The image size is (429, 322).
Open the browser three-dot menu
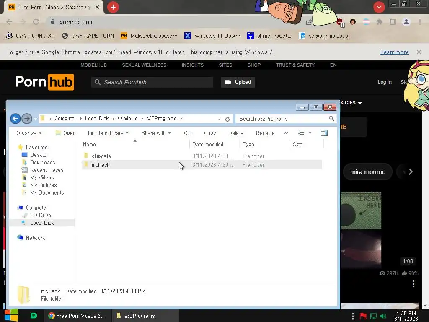pos(420,22)
